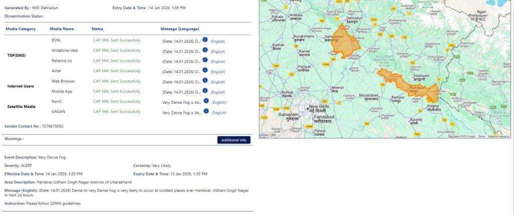Open the info icon beside Reliance Jio message
The width and height of the screenshot is (514, 215).
[205, 61]
